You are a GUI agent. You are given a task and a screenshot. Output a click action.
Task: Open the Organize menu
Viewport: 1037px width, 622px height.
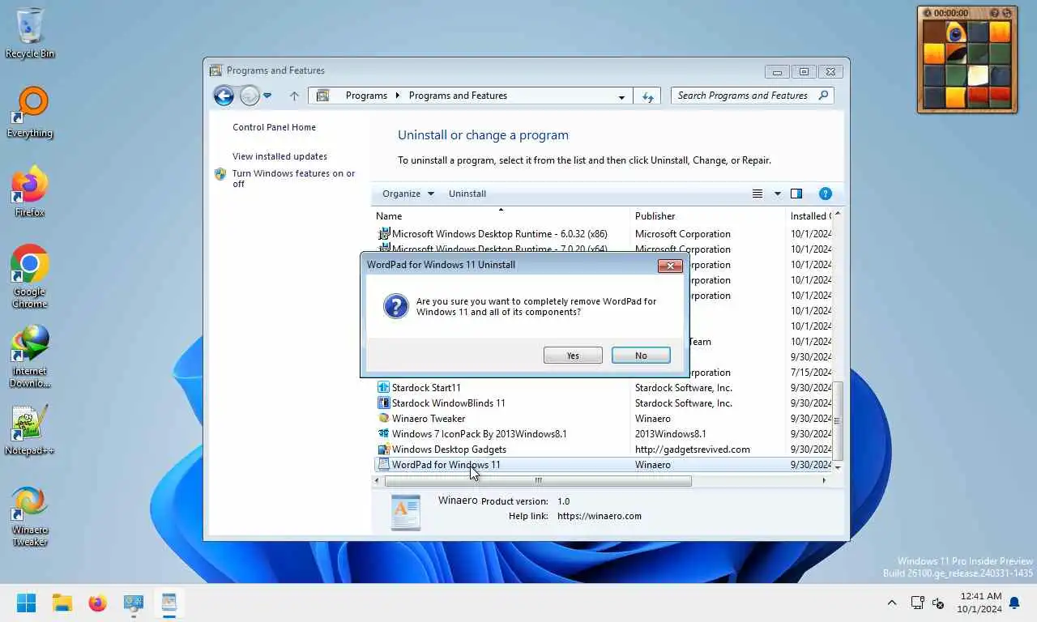408,194
